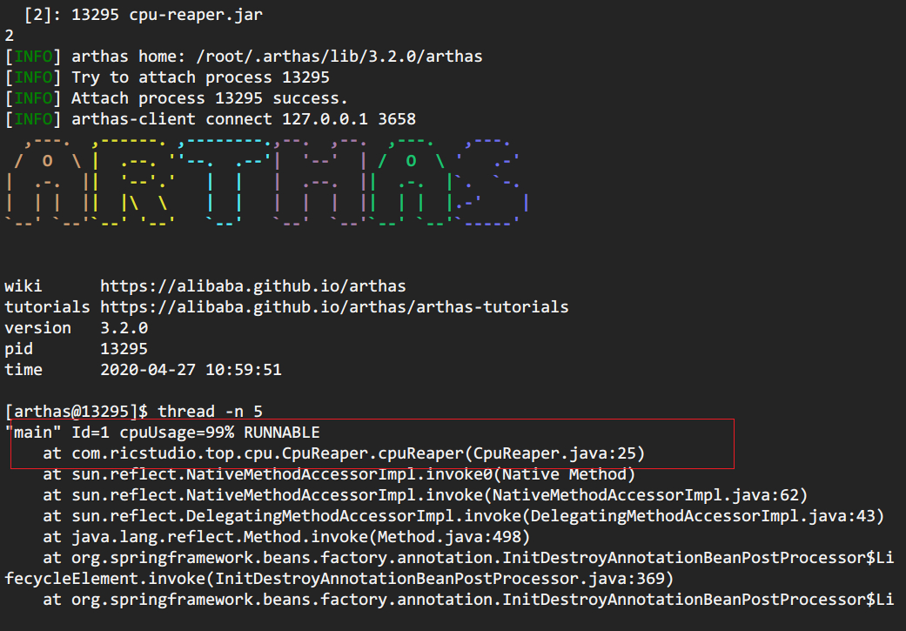
Task: Click the cyan letter T in ASCII logo
Action: [225, 183]
